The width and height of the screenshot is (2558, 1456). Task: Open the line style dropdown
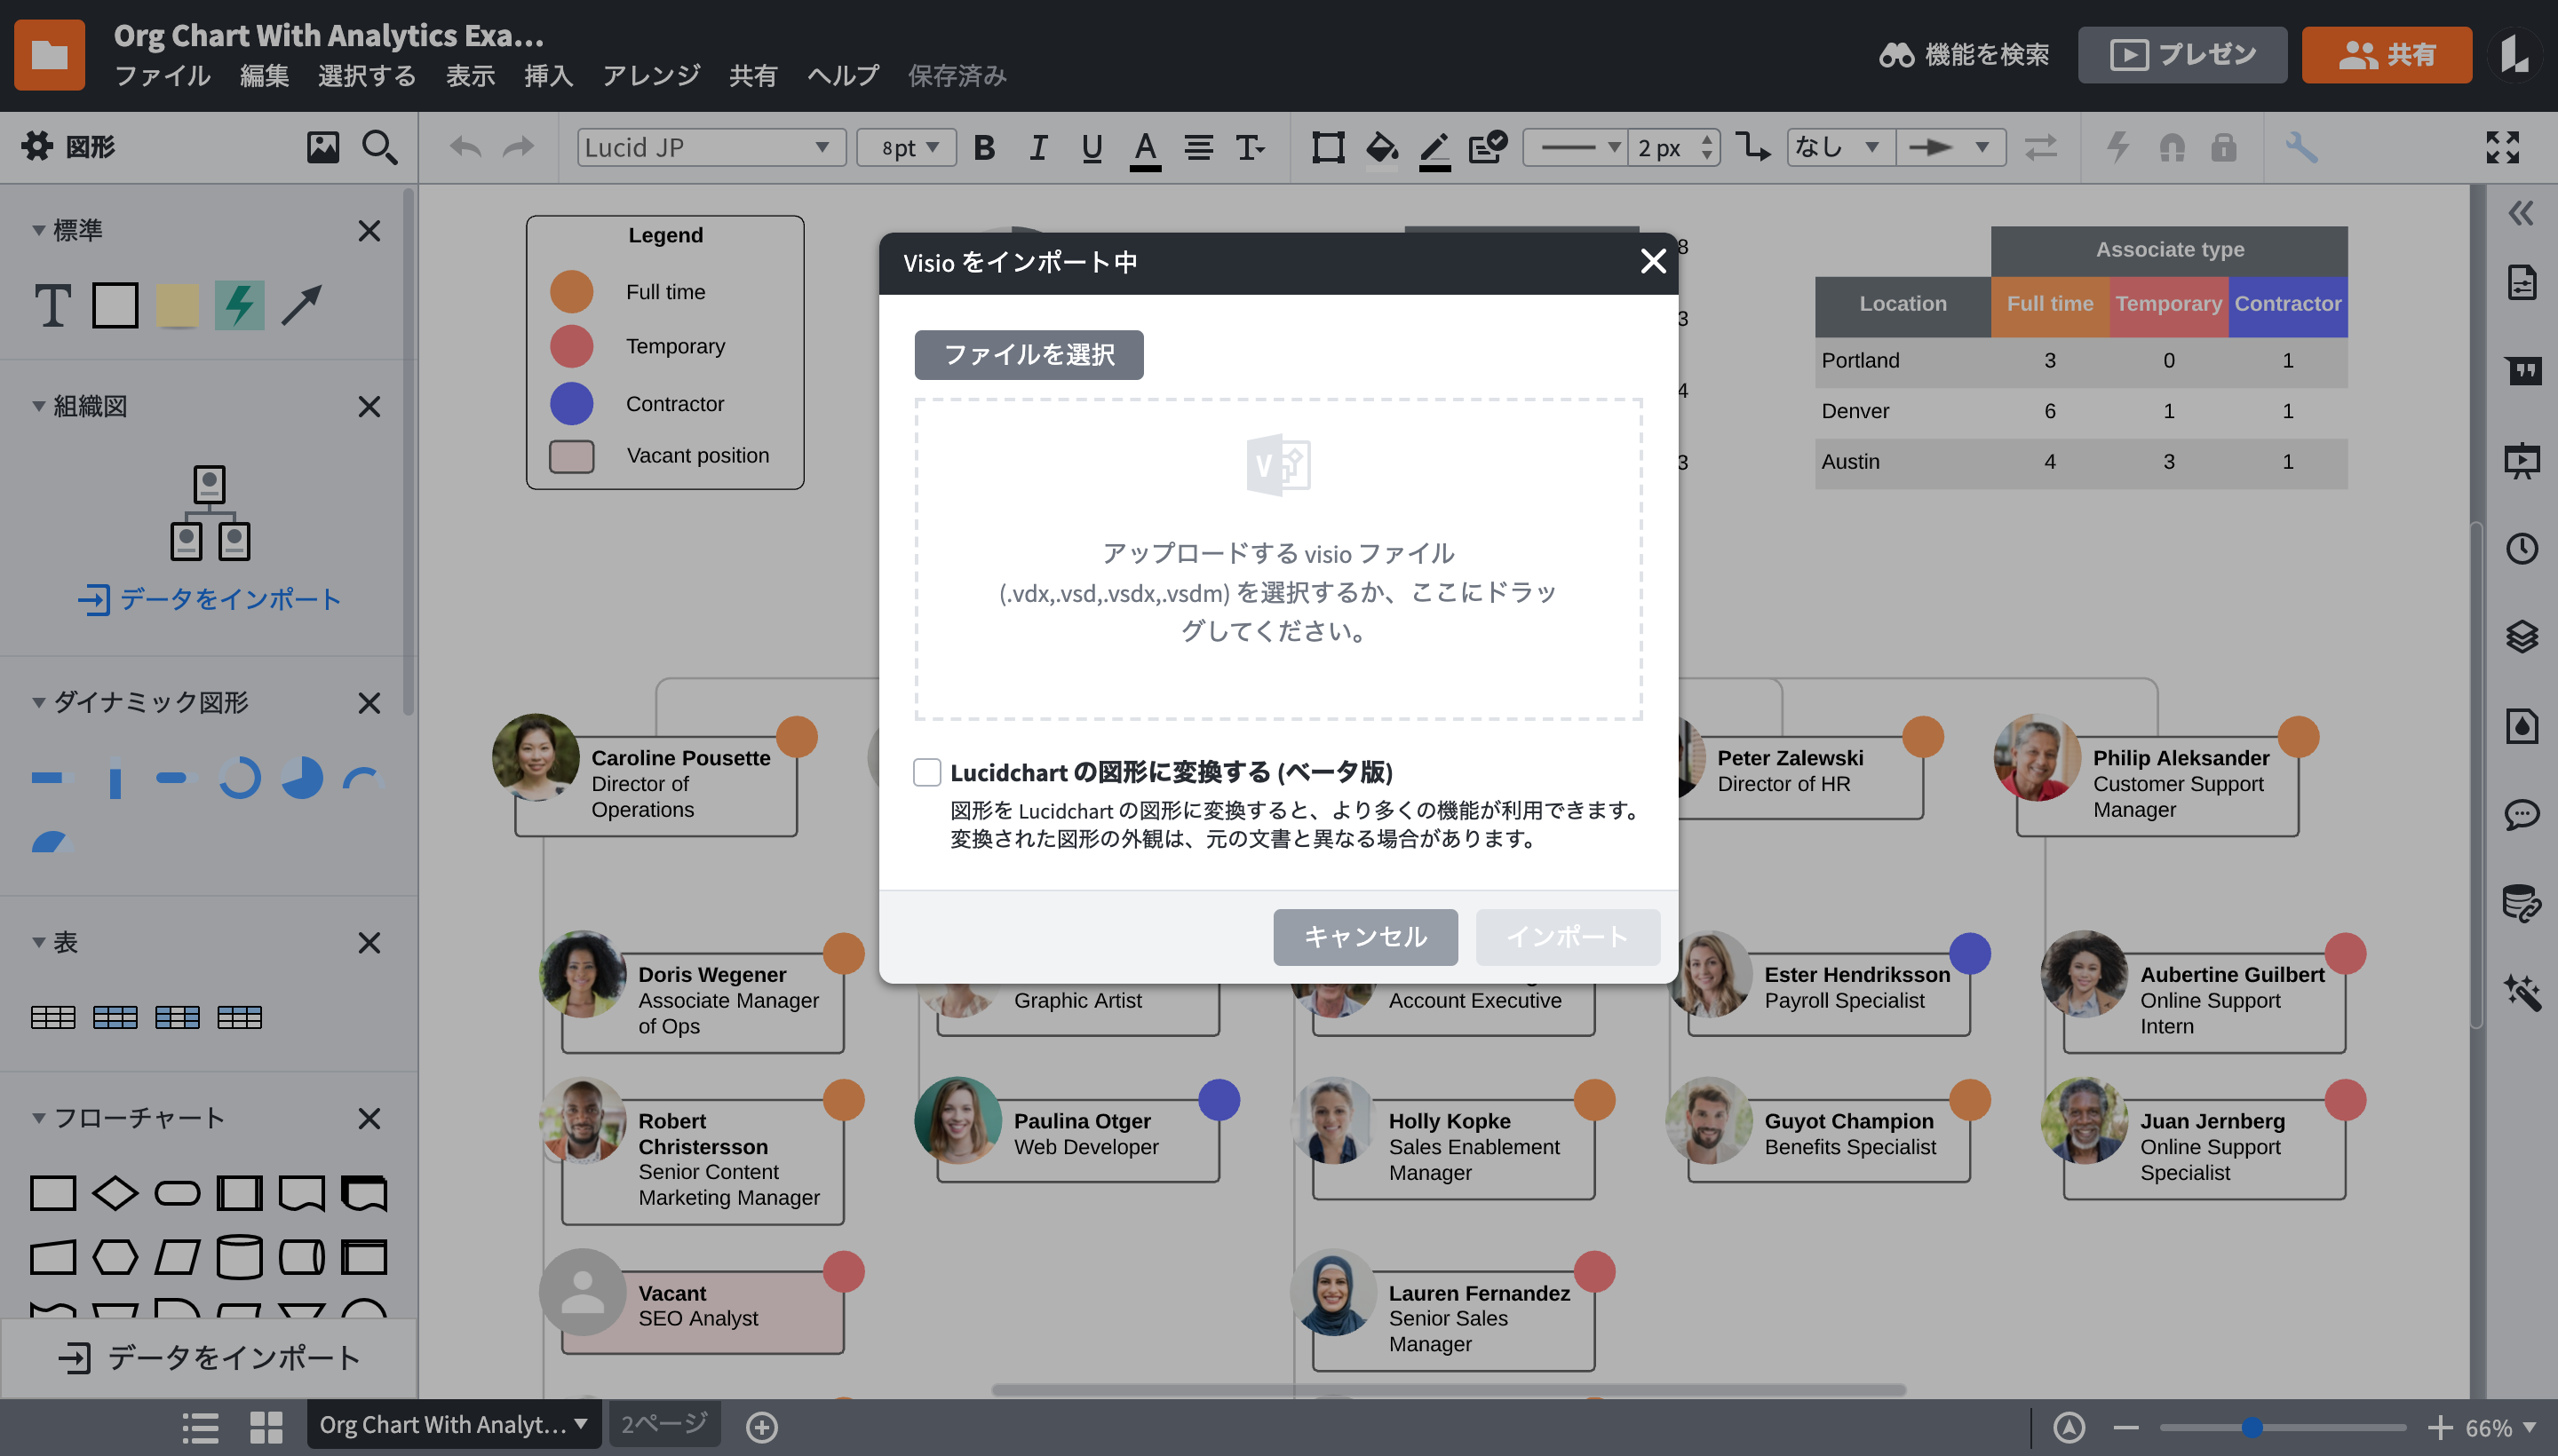tap(1576, 147)
